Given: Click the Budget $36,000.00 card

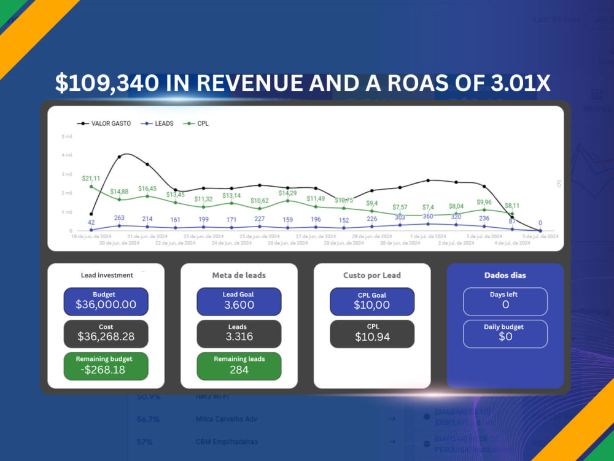Looking at the screenshot, I should 106,301.
